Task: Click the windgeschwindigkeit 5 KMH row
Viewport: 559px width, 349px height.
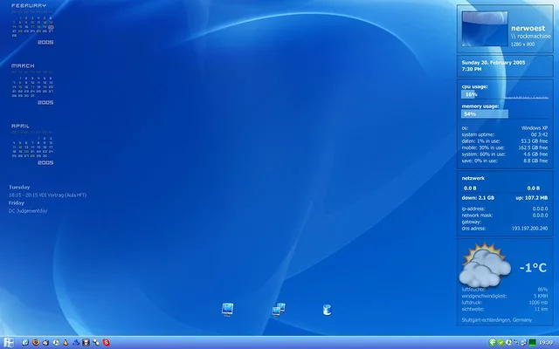Action: 505,296
